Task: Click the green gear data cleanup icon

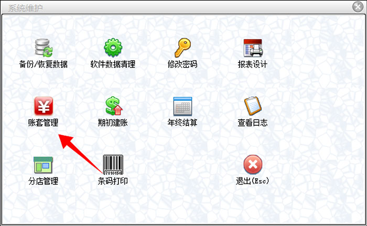Action: (113, 48)
